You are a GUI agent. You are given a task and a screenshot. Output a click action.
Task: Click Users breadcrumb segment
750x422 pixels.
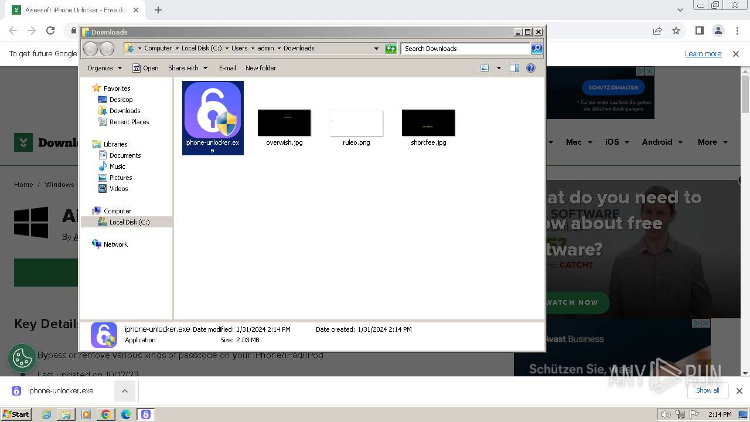click(239, 48)
